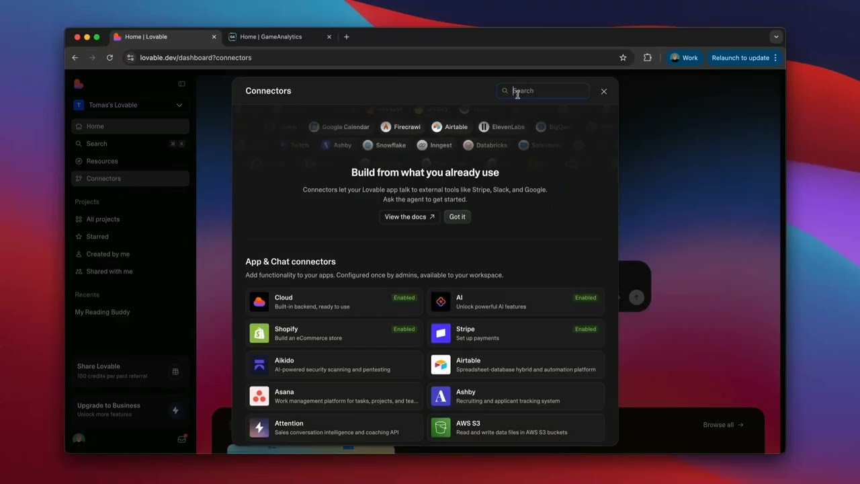
Task: Click the Lovable heart logo in sidebar
Action: click(79, 84)
